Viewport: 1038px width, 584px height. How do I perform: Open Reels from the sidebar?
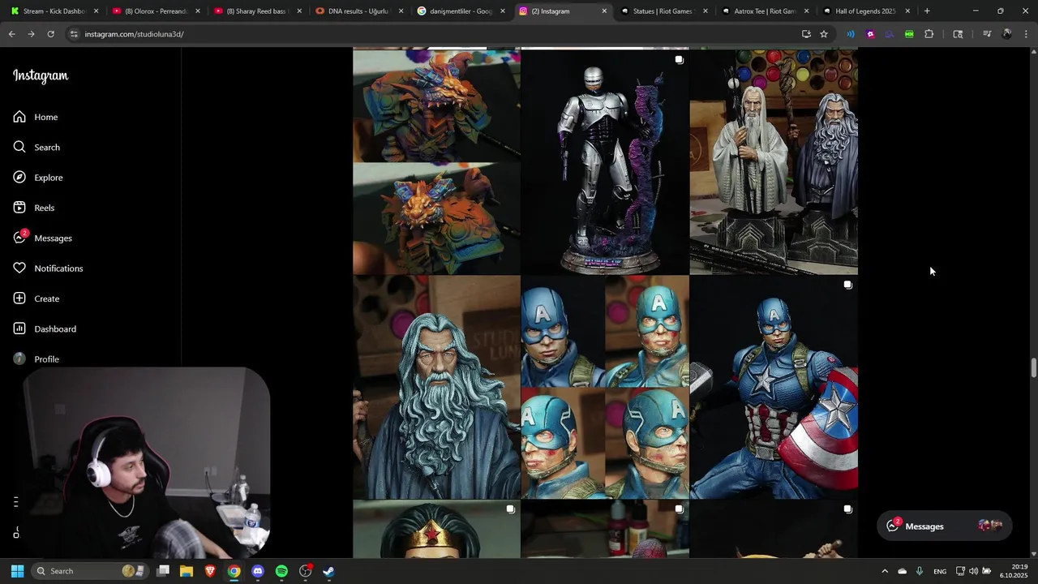click(x=34, y=208)
